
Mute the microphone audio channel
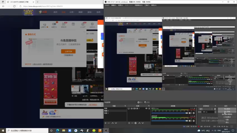(190, 113)
